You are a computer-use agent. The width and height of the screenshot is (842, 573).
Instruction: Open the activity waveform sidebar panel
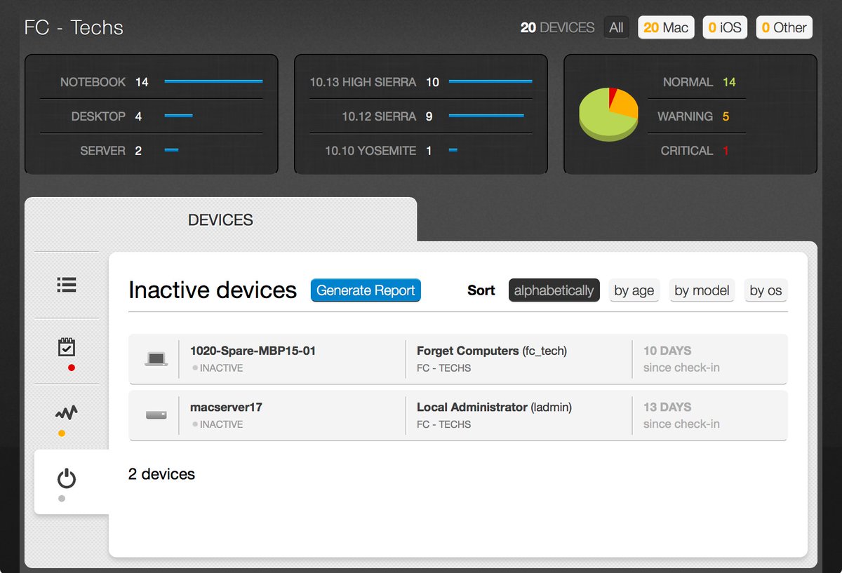(x=66, y=413)
